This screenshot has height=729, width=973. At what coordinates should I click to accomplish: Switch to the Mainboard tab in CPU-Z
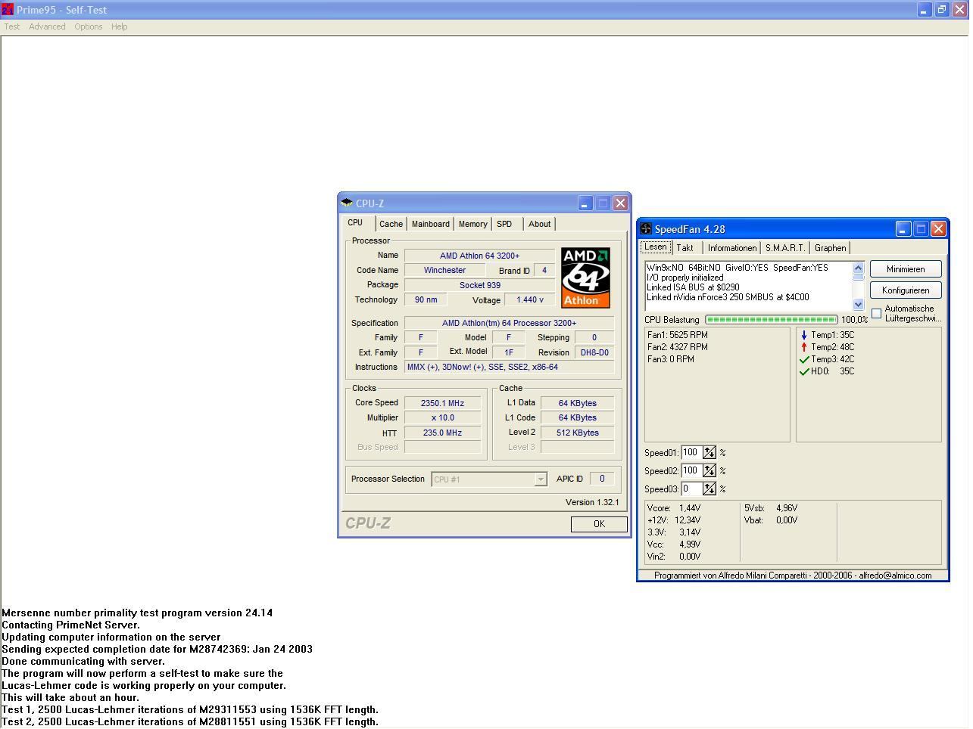coord(430,224)
